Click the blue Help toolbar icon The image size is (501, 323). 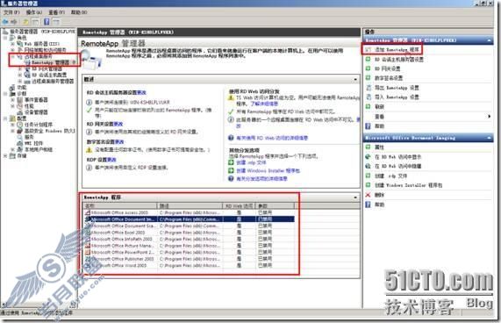click(47, 22)
